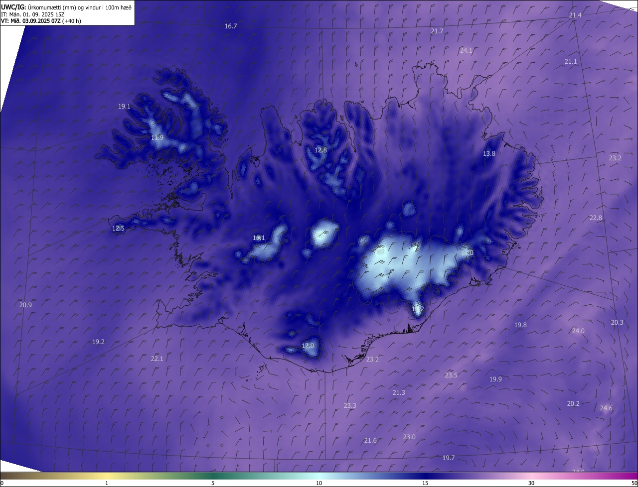
Task: Select the 20.3 value label
Action: tap(617, 323)
